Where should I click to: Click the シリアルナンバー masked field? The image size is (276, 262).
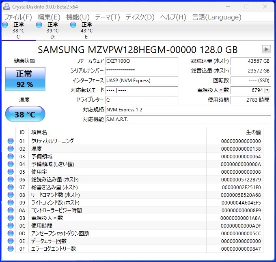pos(142,71)
